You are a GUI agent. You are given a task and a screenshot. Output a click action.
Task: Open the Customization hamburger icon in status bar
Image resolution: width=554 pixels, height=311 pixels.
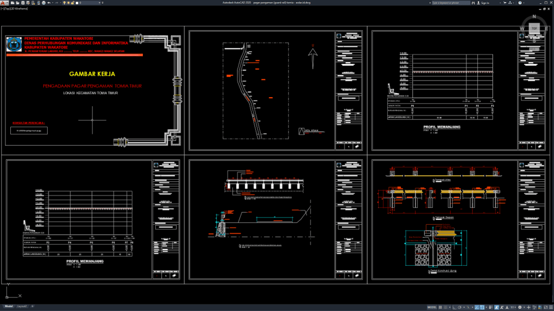click(551, 308)
